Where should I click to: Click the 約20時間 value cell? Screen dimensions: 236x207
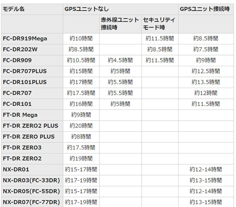point(81,126)
